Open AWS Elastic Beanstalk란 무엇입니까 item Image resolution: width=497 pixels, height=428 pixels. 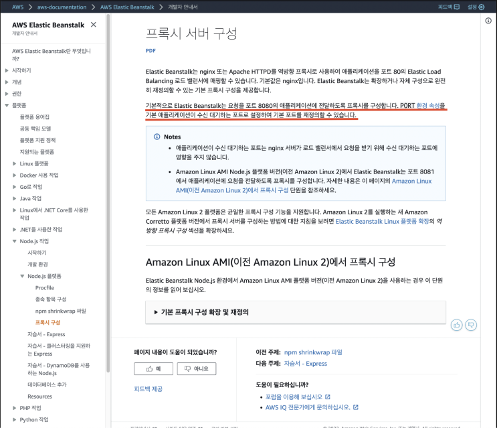(x=52, y=55)
